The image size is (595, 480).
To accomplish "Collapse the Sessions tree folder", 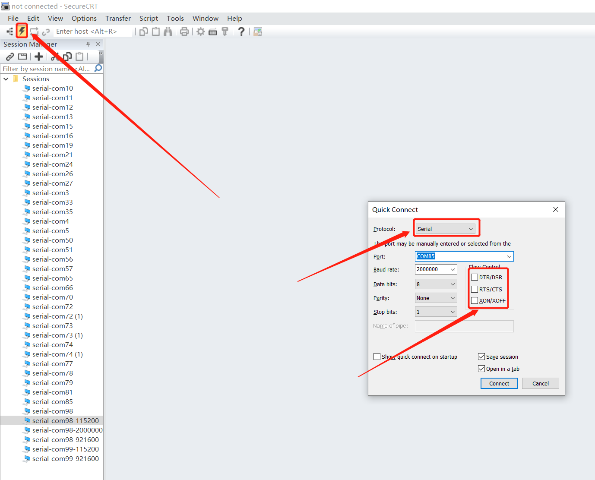I will tap(6, 79).
